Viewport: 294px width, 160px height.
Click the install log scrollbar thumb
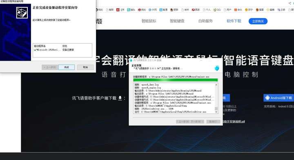pyautogui.click(x=216, y=109)
